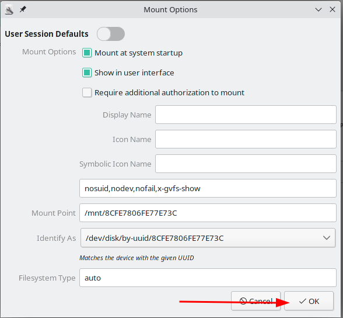Click the Filesystem Type auto field
Viewport: 343px width, 318px height.
pyautogui.click(x=208, y=278)
